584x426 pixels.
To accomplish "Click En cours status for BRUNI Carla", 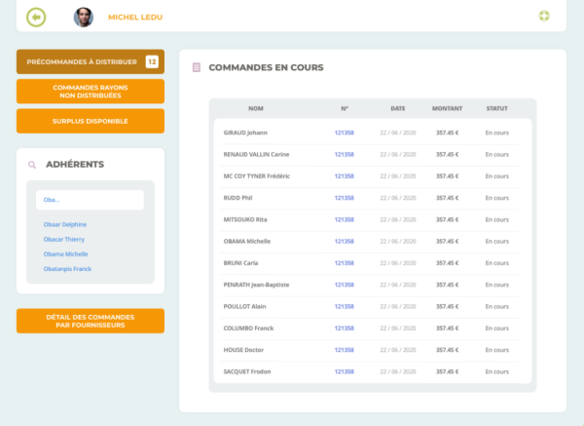I will (496, 263).
